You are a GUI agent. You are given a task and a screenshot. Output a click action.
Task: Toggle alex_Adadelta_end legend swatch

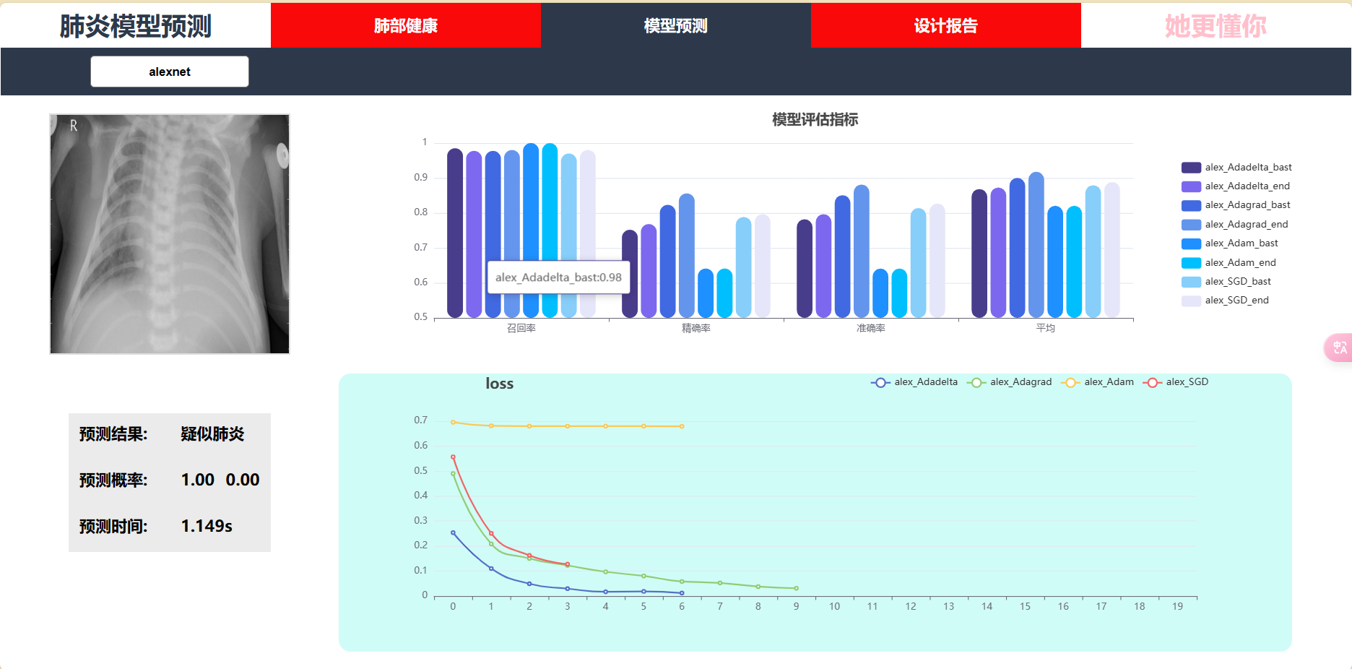click(1191, 186)
